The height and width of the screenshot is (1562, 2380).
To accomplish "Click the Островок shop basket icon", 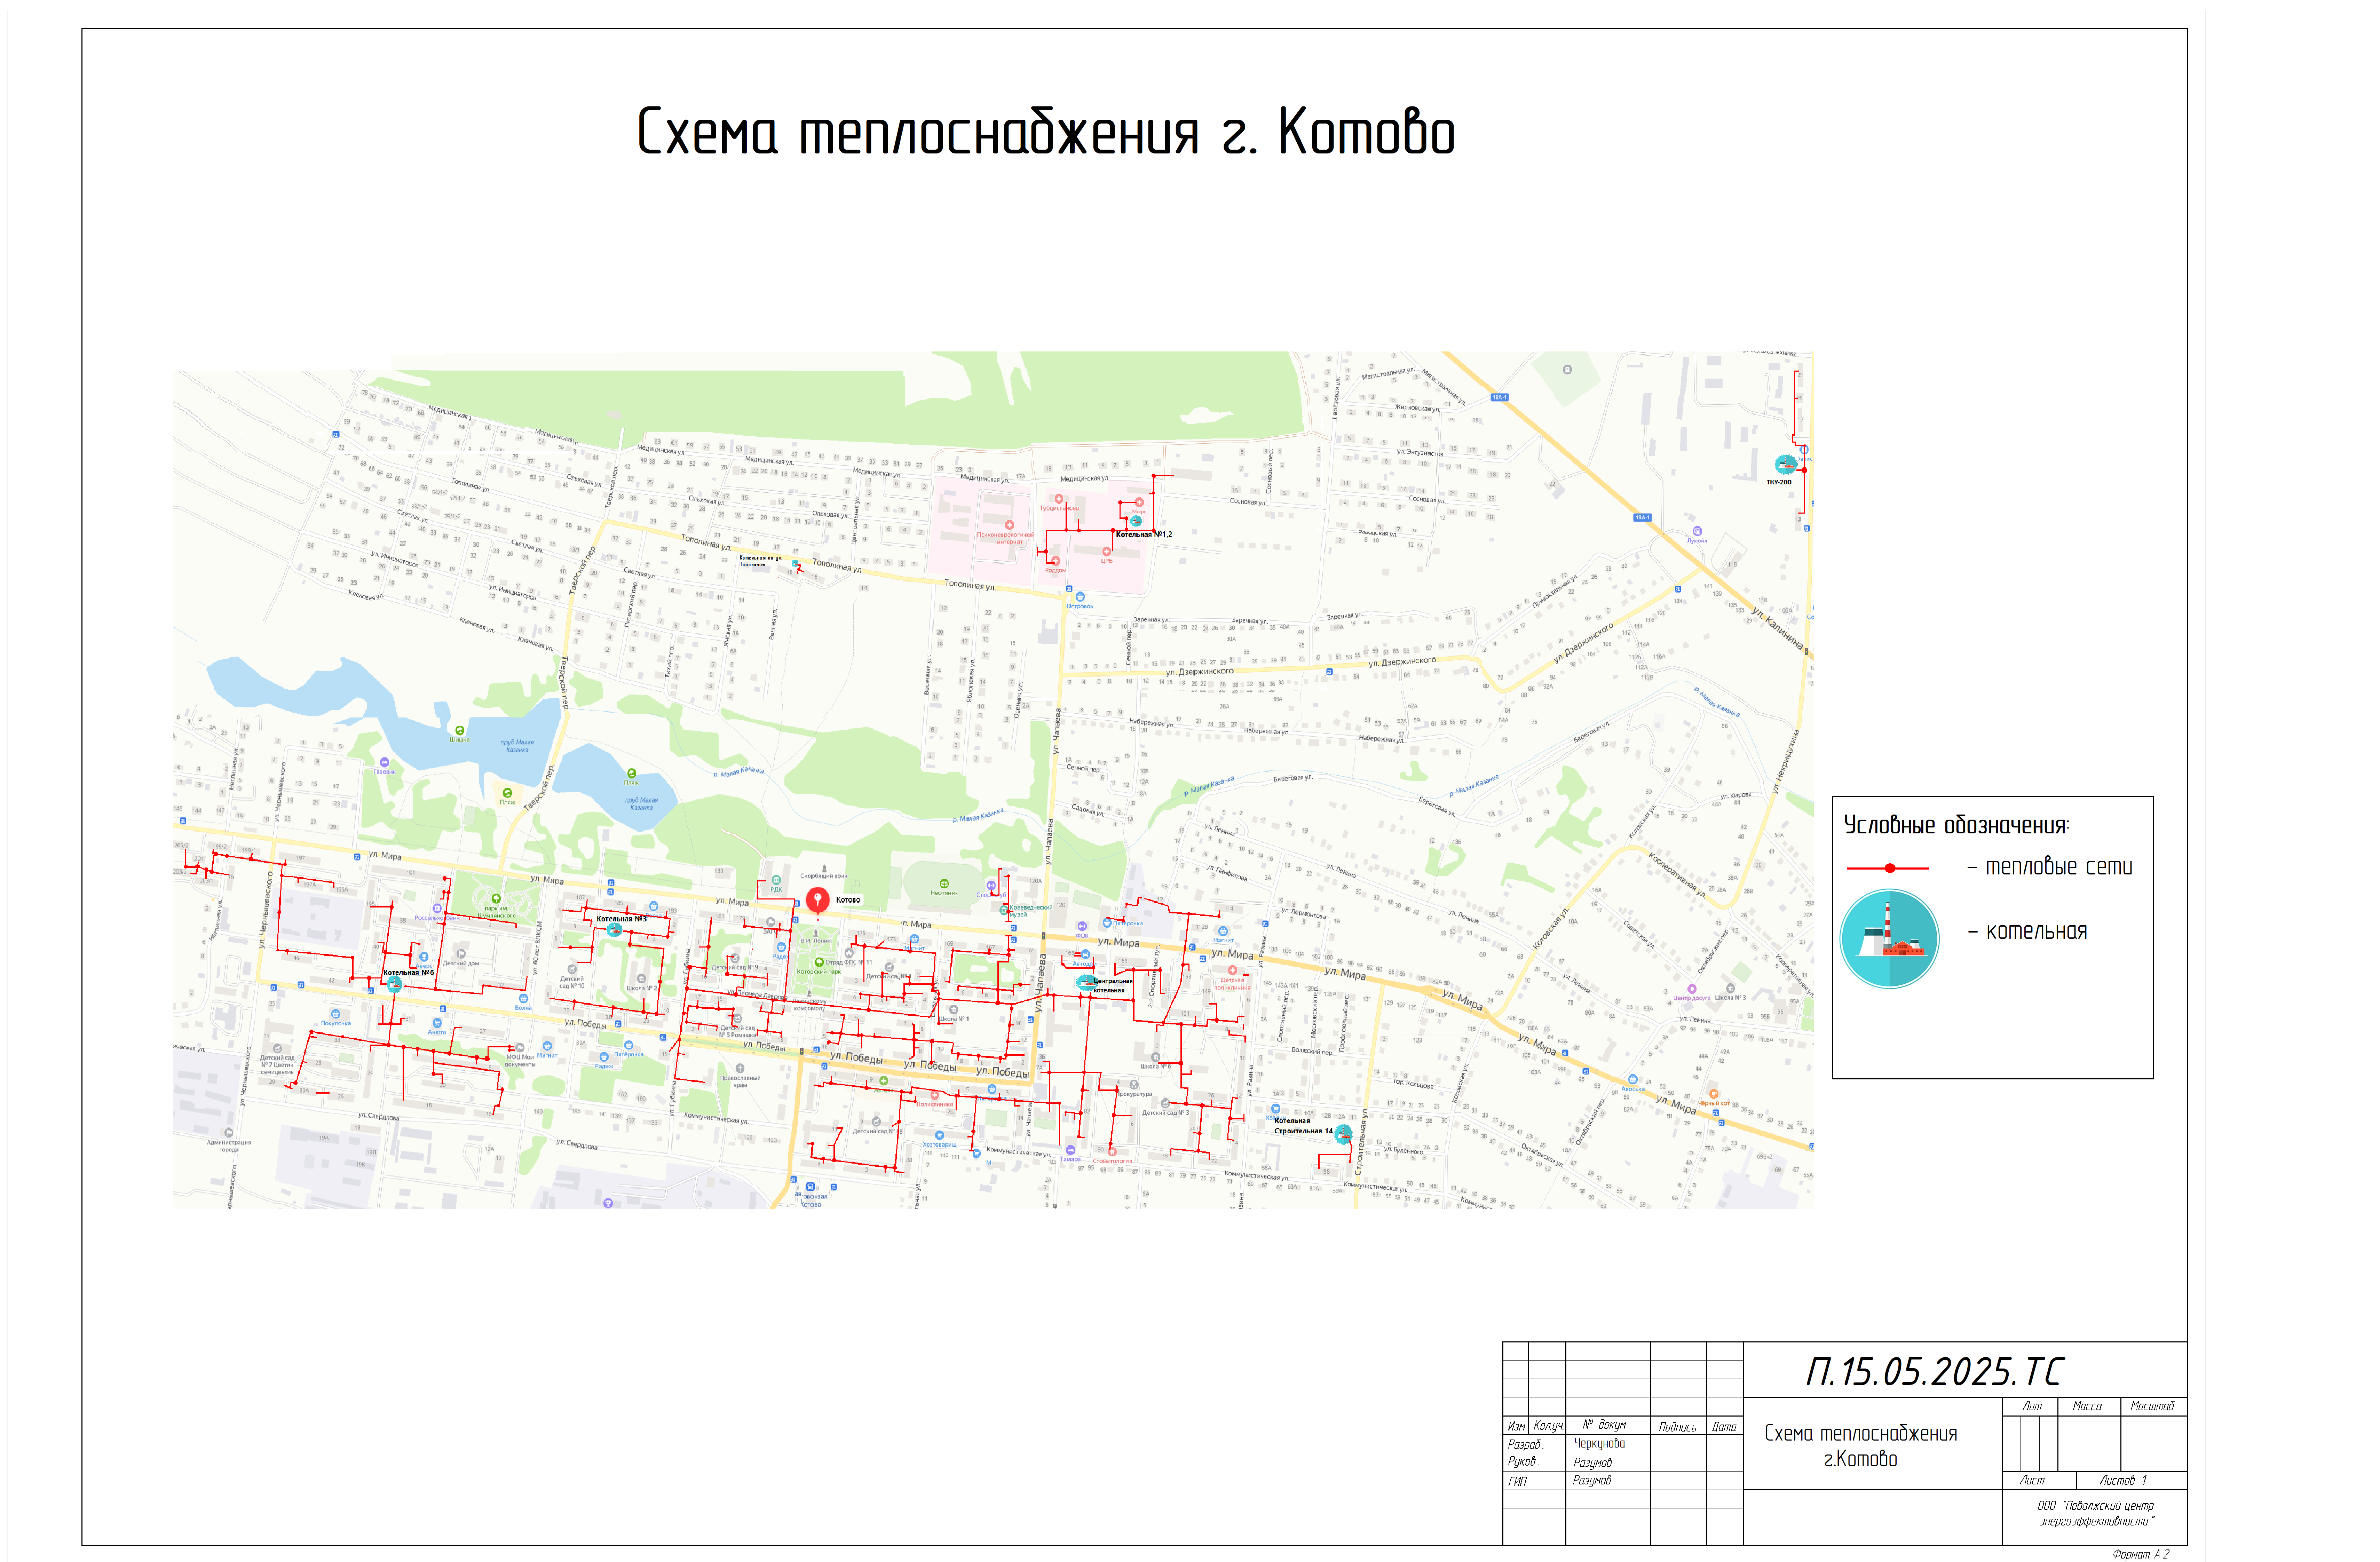I will point(1080,597).
